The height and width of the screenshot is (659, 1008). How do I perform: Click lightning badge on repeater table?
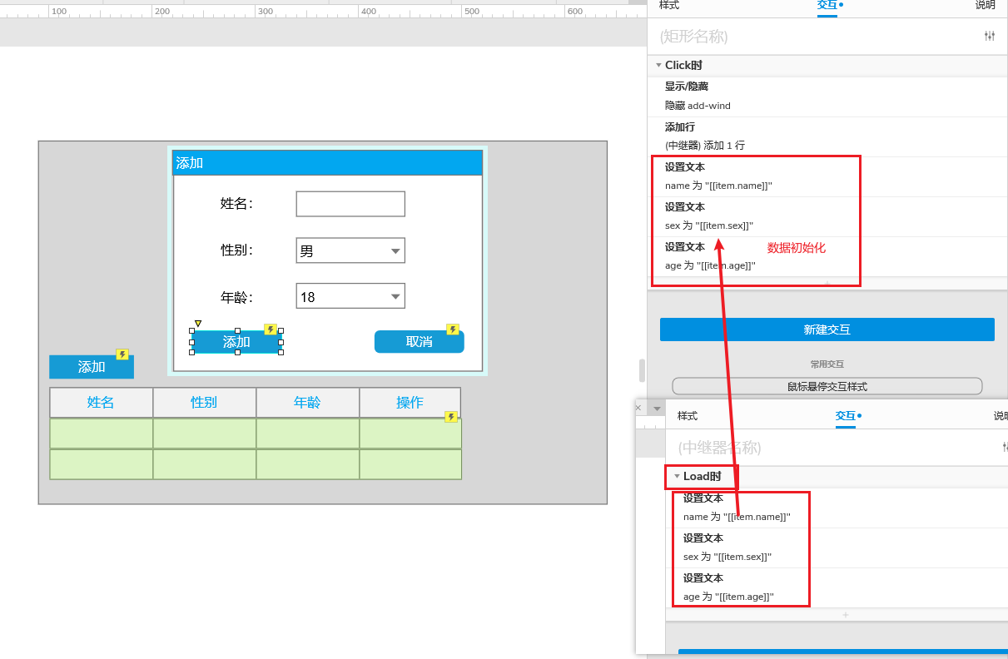[451, 417]
